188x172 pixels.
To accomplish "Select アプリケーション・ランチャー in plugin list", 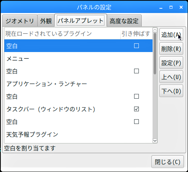I will [x=78, y=84].
